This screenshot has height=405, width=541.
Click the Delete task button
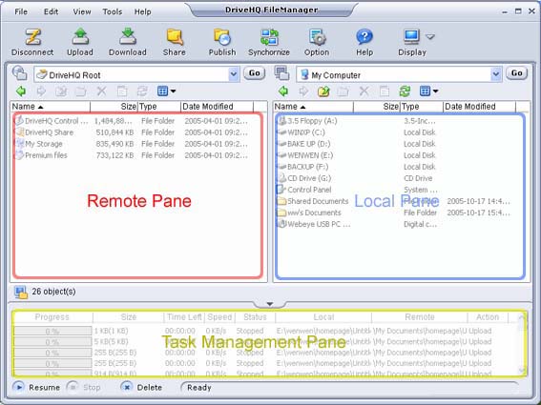[141, 388]
